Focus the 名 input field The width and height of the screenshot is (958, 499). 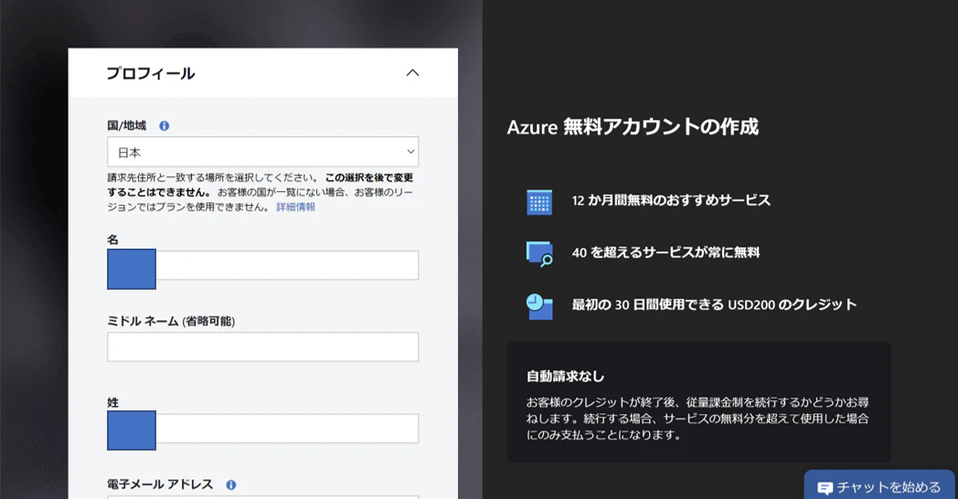[262, 266]
